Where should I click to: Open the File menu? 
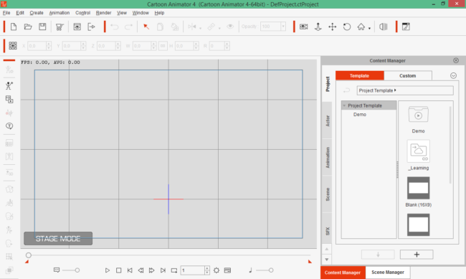click(6, 13)
